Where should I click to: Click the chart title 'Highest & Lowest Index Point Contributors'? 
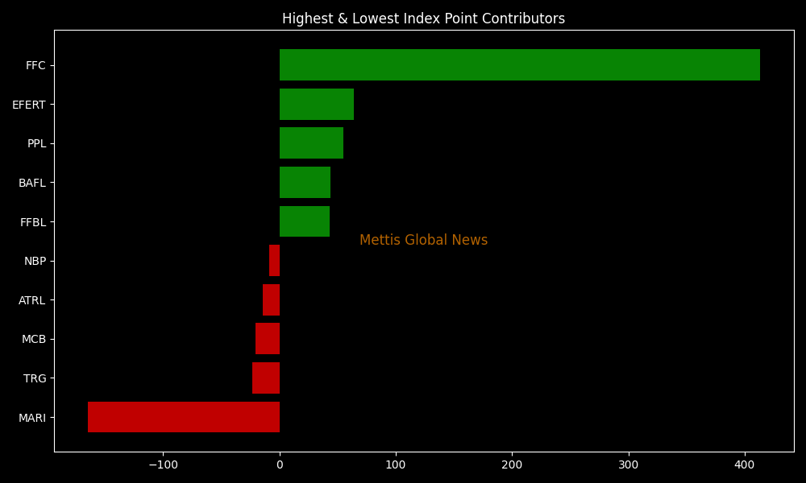coord(424,19)
